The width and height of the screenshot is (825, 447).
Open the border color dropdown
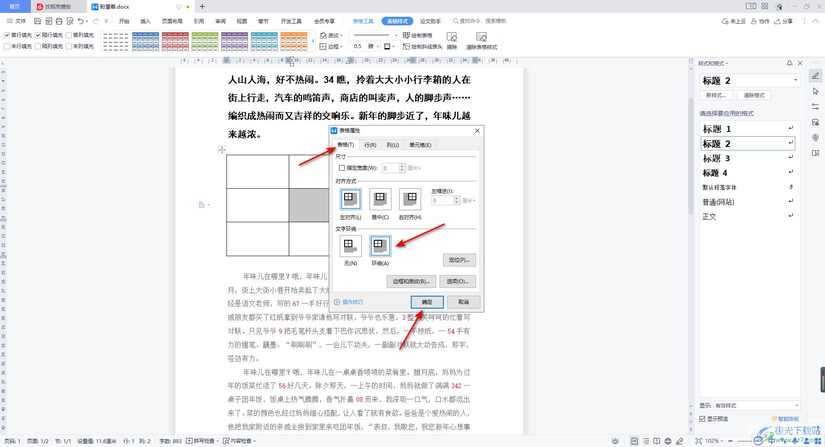393,46
